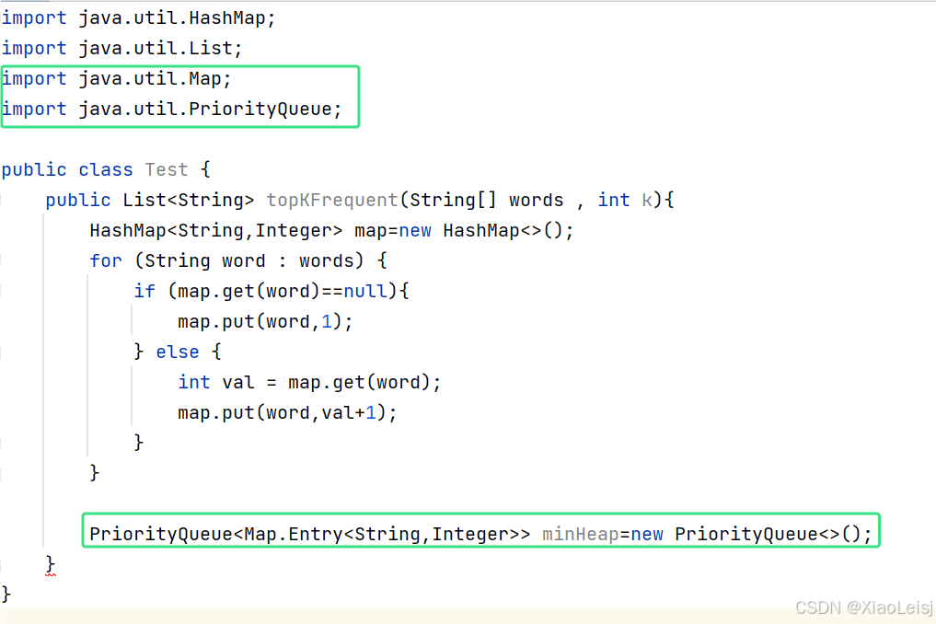Click the import java.util.Map statement
The width and height of the screenshot is (936, 624).
116,78
